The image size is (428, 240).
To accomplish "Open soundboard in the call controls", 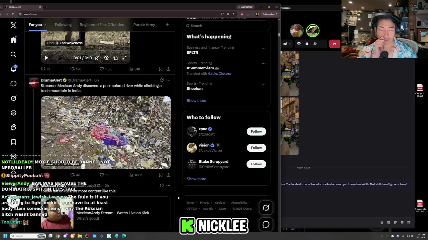I will tap(315, 44).
